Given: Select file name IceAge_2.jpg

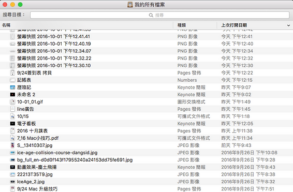Looking at the screenshot, I should pyautogui.click(x=31, y=182).
